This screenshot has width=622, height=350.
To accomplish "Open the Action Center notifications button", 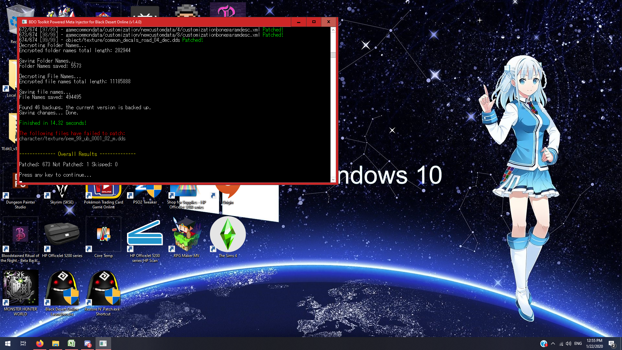I will click(612, 344).
